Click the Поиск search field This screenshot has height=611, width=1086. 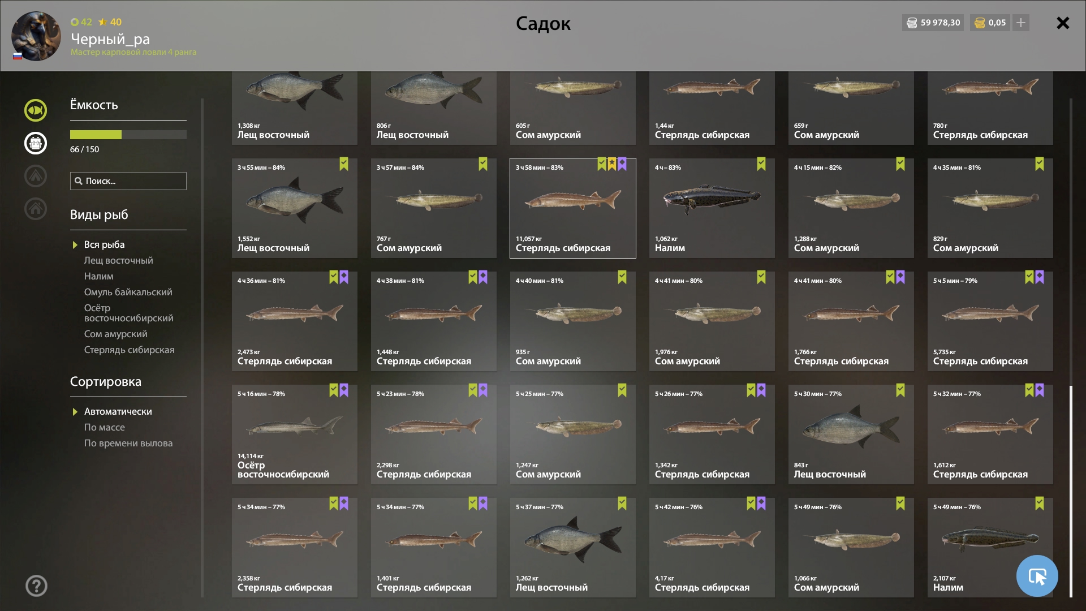pyautogui.click(x=128, y=181)
